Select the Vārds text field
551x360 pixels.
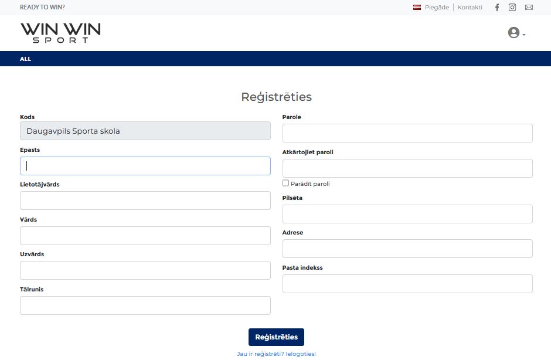(x=145, y=236)
